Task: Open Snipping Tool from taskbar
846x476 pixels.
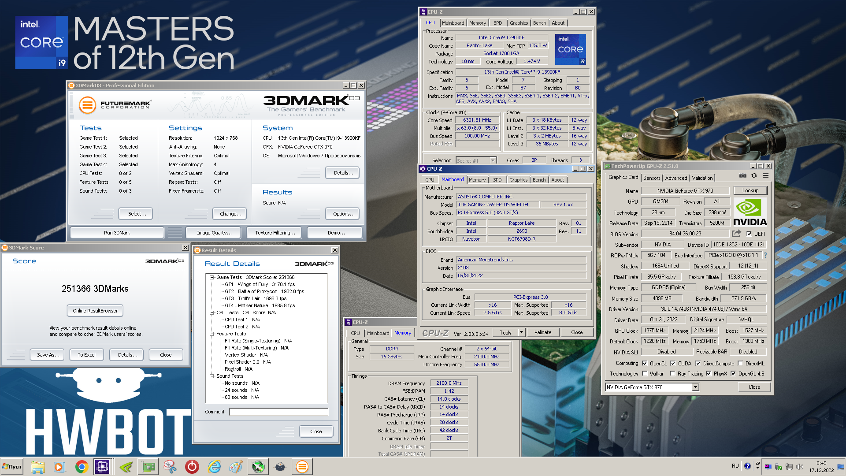Action: 170,467
